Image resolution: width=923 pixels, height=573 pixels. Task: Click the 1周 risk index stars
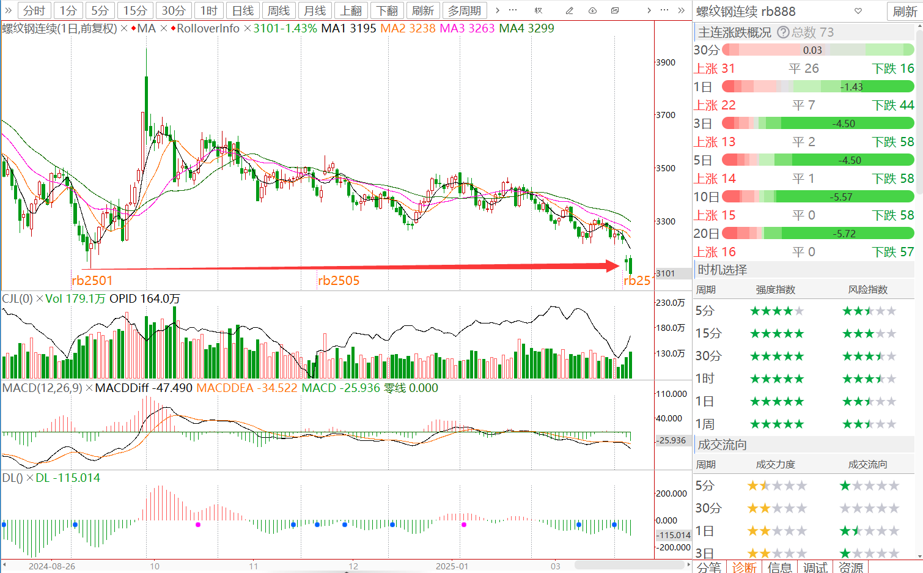[x=869, y=424]
